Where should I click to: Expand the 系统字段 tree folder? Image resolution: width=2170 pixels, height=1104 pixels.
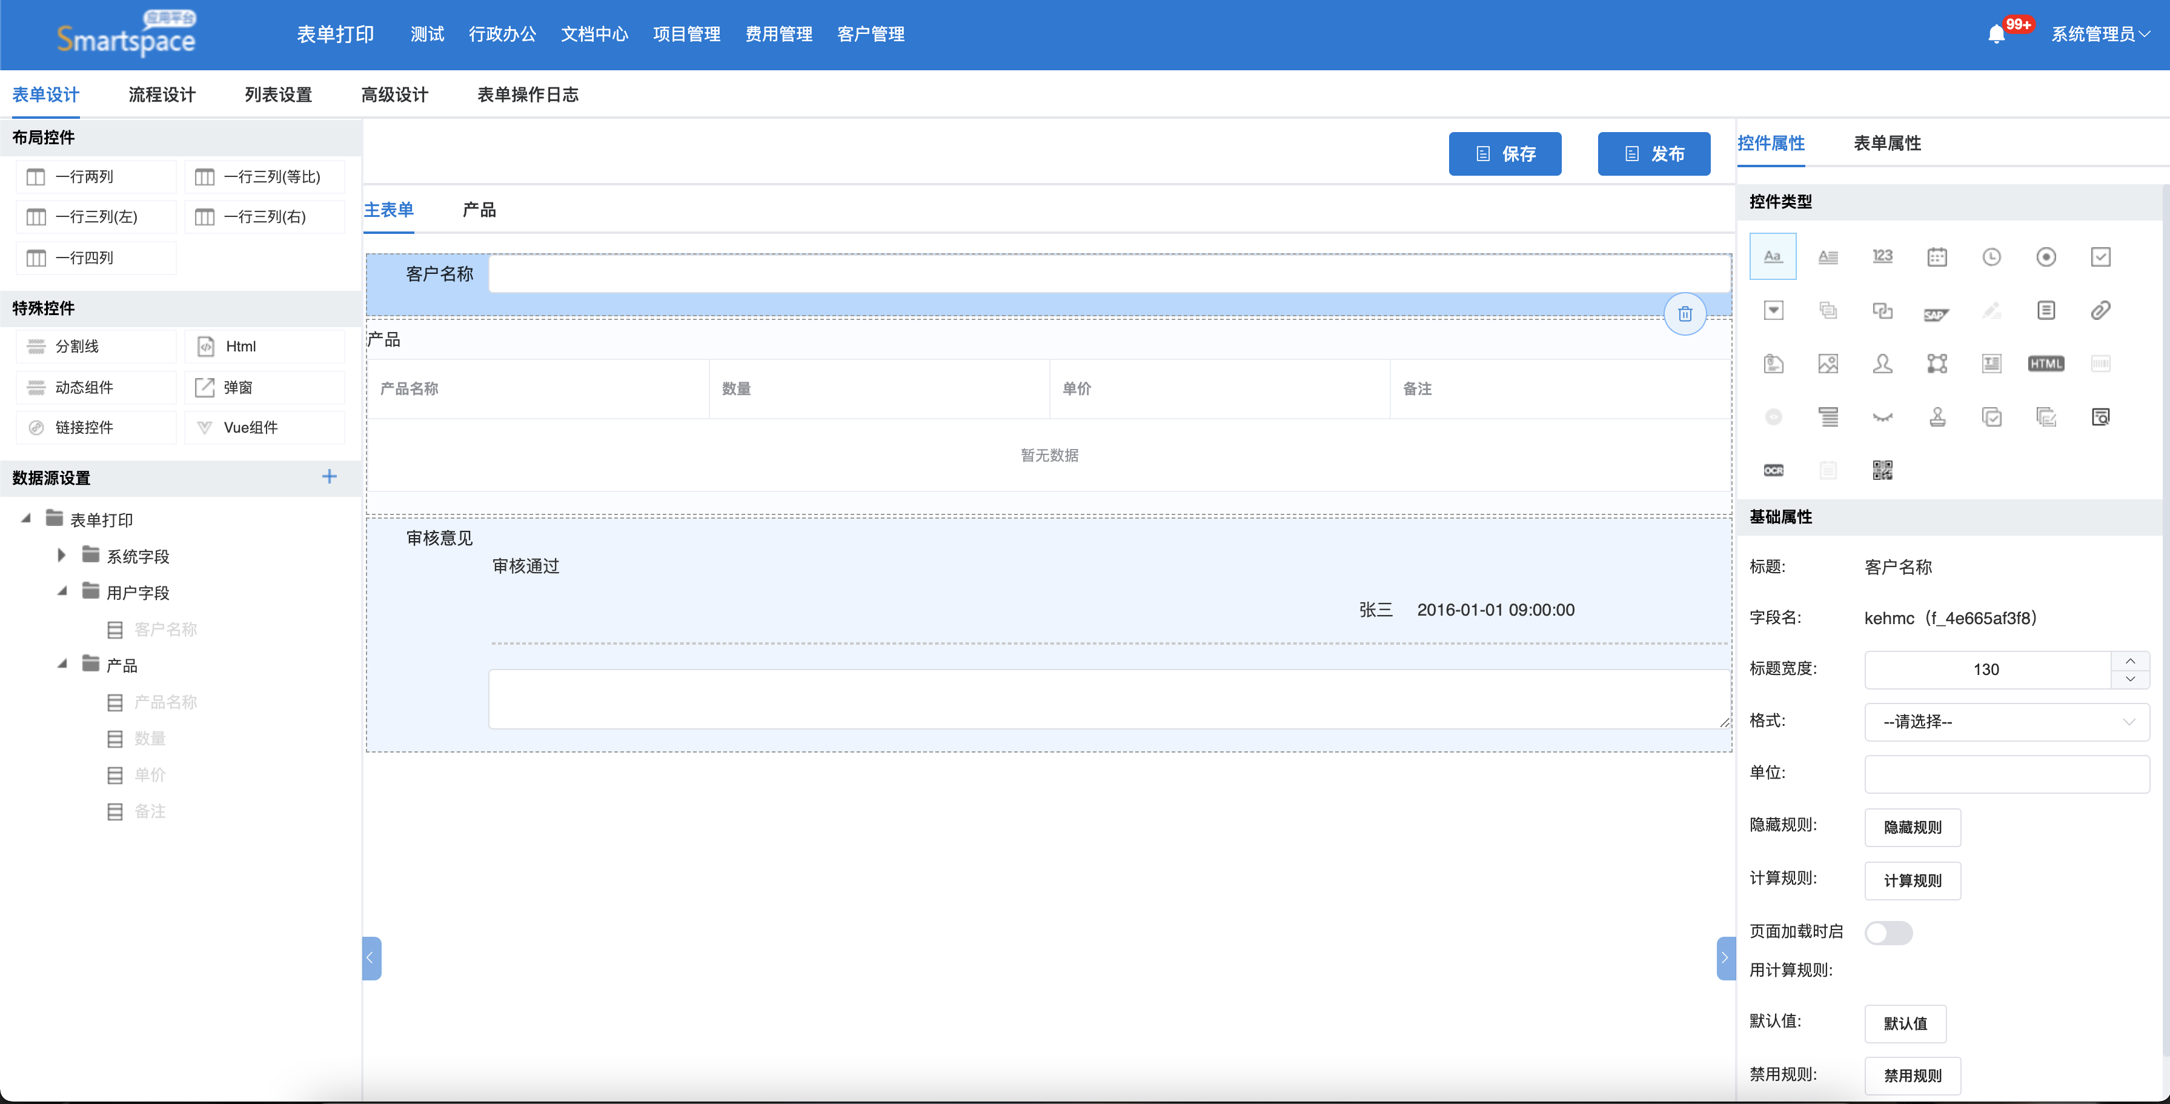(62, 556)
